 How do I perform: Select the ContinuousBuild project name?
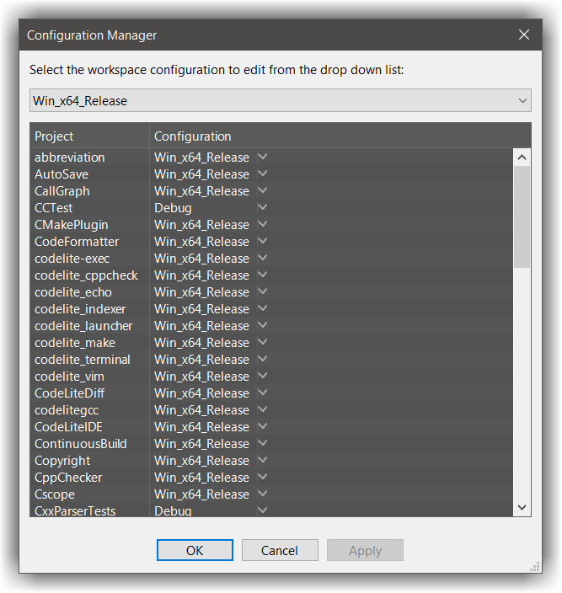[81, 444]
